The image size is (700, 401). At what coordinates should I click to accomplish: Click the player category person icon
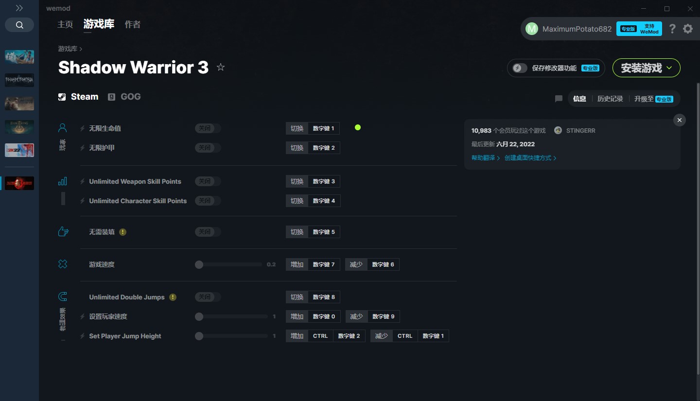click(63, 128)
